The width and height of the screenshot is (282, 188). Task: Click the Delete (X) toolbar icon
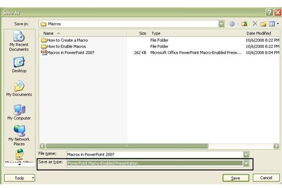click(255, 23)
